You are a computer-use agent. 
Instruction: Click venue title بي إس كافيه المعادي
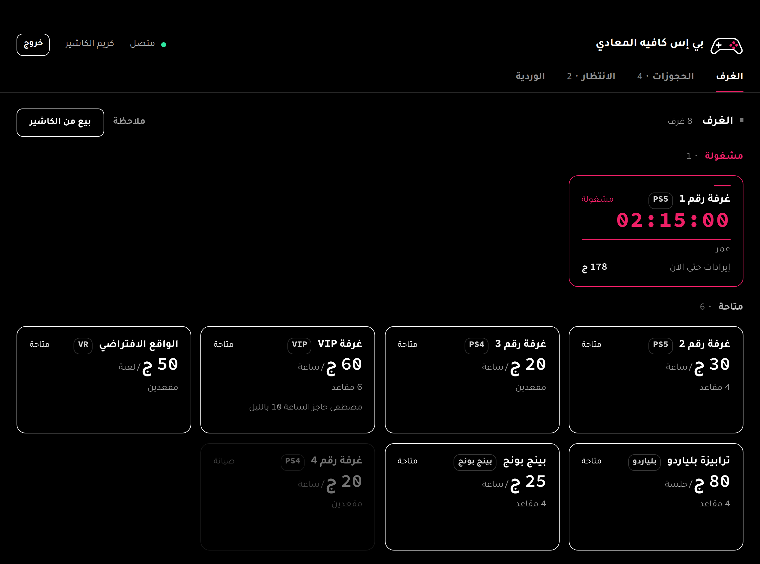pyautogui.click(x=649, y=43)
